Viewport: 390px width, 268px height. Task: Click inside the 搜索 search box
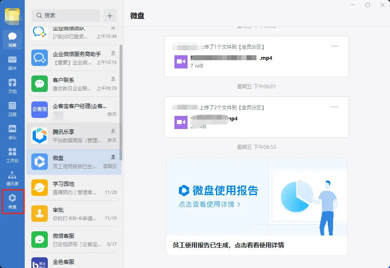tap(66, 16)
